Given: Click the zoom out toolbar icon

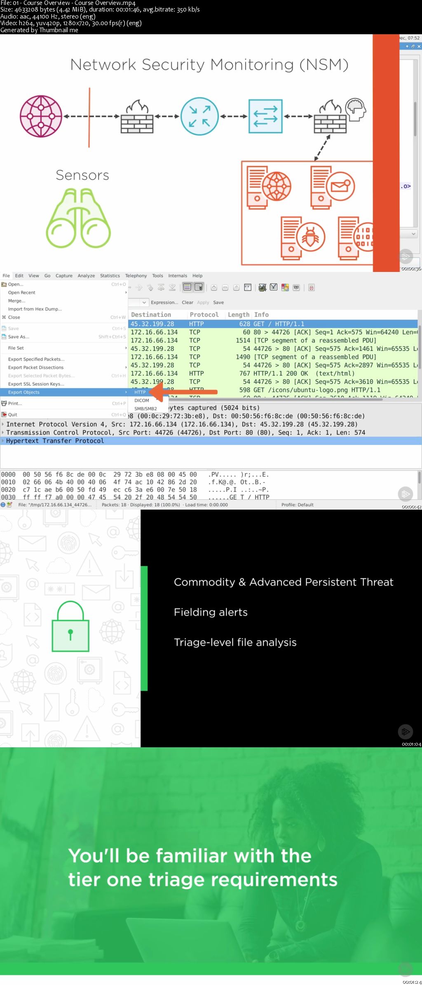Looking at the screenshot, I should [225, 288].
